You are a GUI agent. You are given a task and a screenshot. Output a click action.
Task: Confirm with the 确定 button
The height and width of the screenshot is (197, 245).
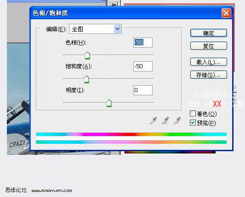(209, 33)
